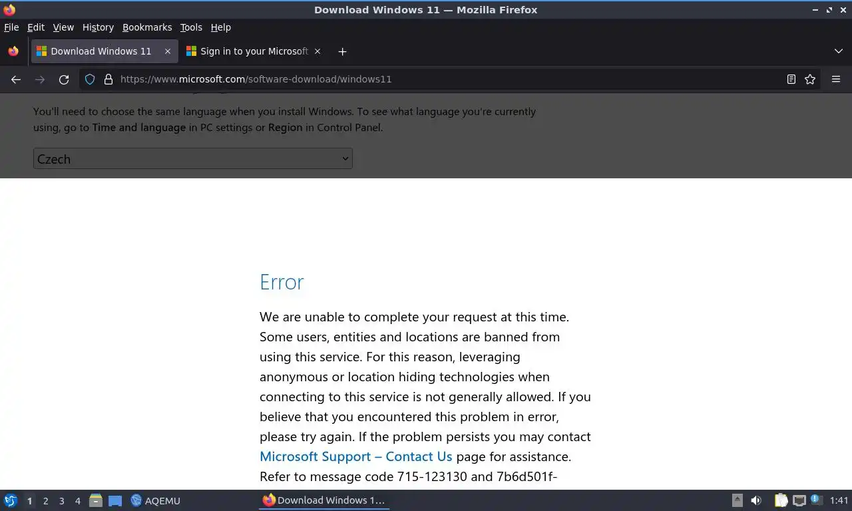Screen dimensions: 852x511
Task: Go back to the previous page
Action: pos(16,79)
